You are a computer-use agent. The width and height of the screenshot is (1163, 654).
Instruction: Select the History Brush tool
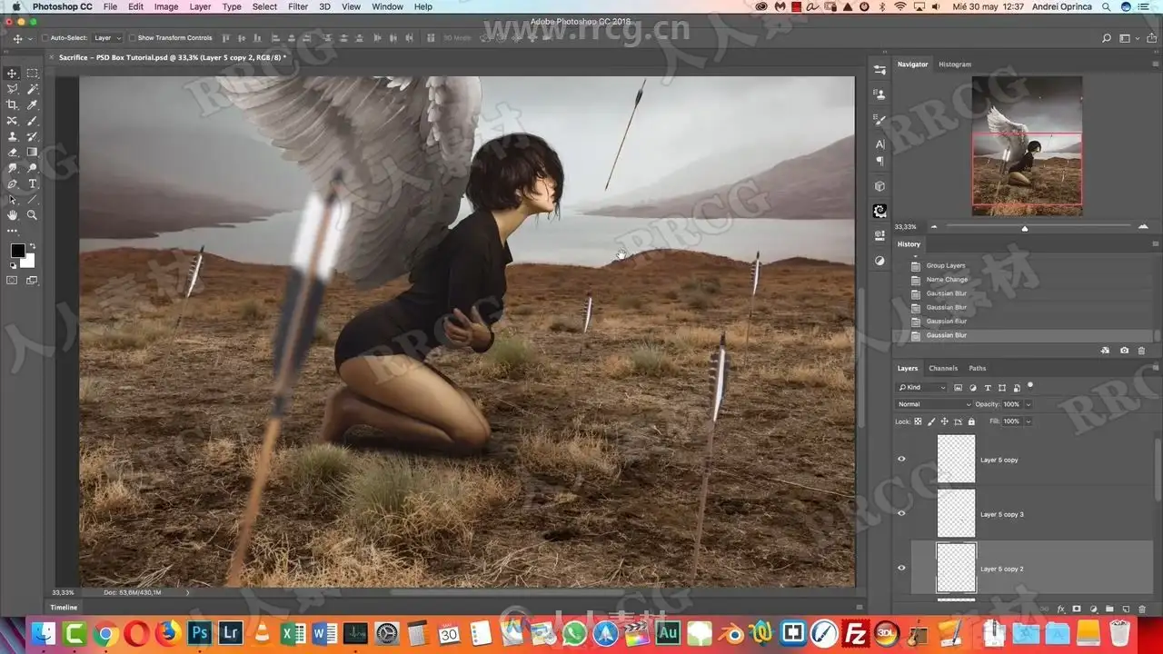[x=32, y=136]
